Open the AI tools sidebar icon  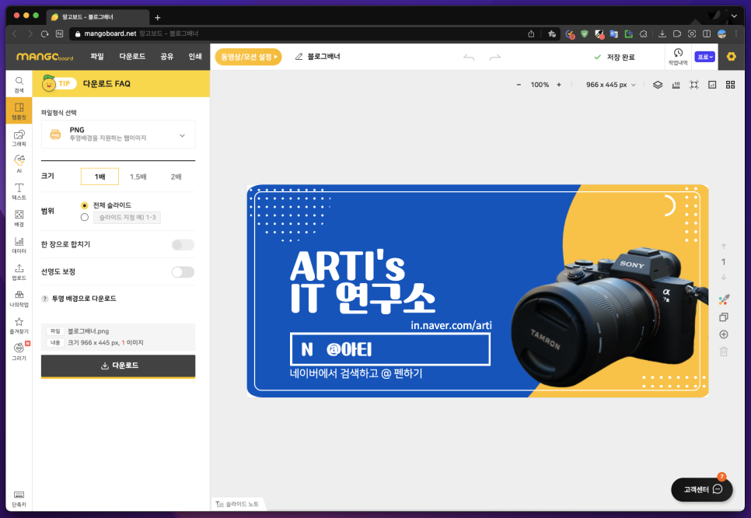point(19,164)
